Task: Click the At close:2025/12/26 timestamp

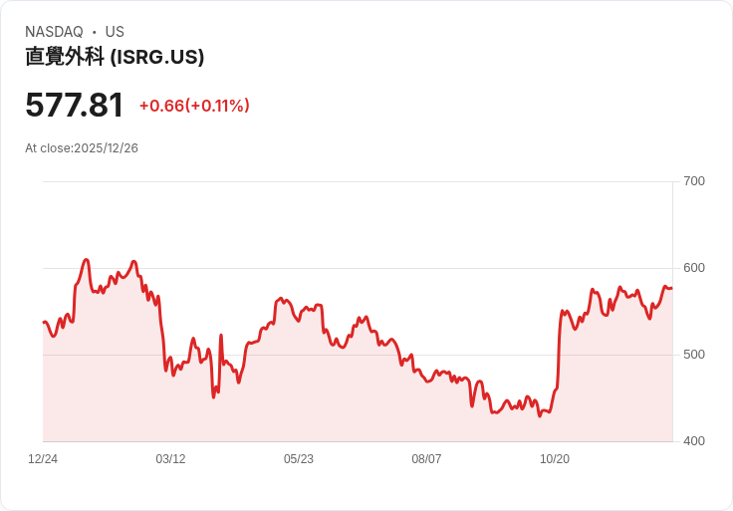Action: coord(82,148)
